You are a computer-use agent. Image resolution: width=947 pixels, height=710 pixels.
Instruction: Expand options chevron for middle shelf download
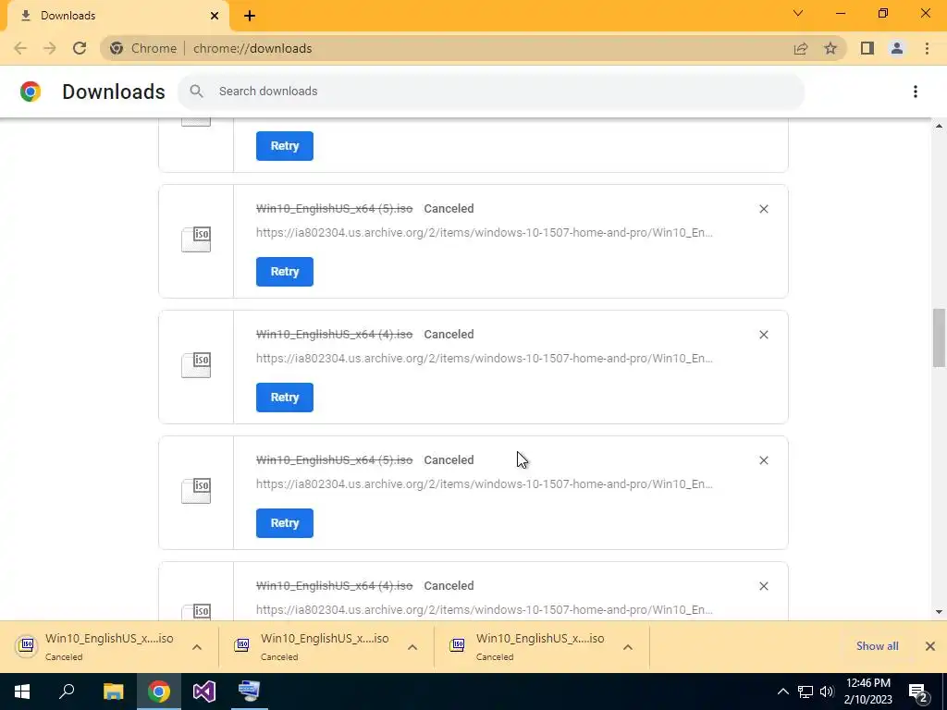[412, 647]
